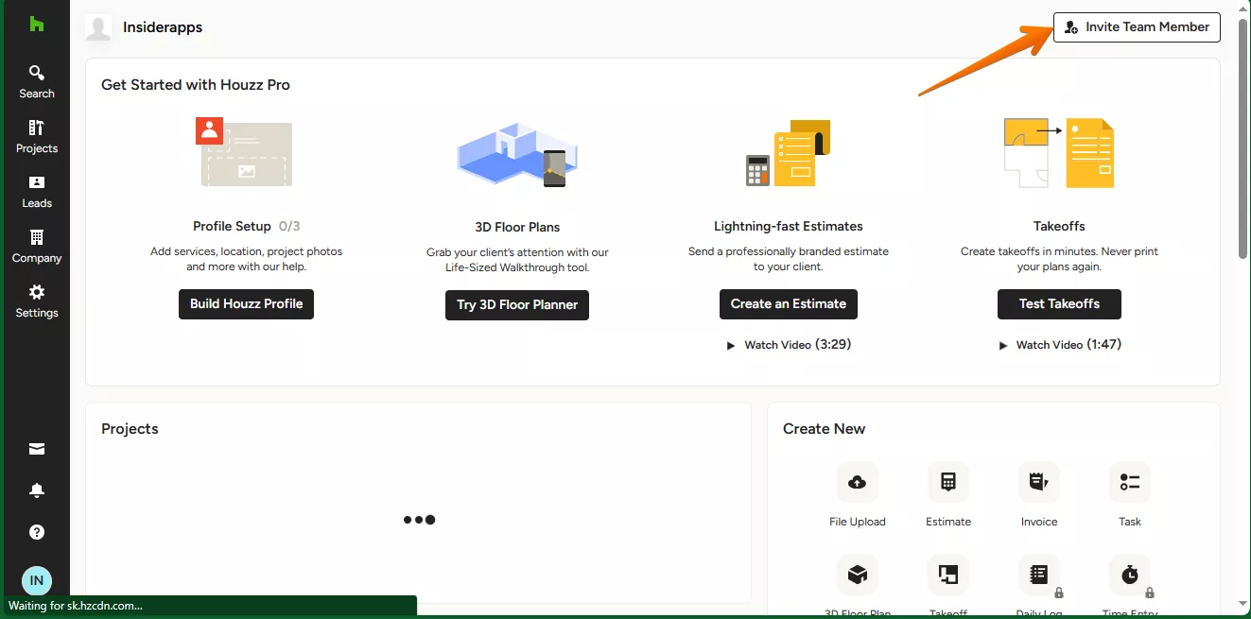The width and height of the screenshot is (1251, 619).
Task: Open the Leads section in sidebar
Action: 37,192
